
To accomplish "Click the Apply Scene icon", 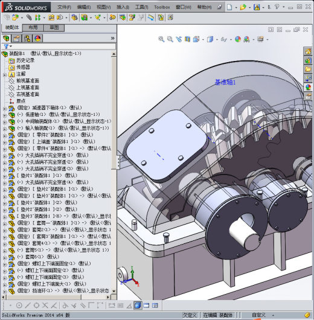I will click(246, 39).
